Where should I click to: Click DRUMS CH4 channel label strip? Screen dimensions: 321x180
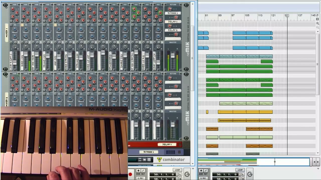44,61
